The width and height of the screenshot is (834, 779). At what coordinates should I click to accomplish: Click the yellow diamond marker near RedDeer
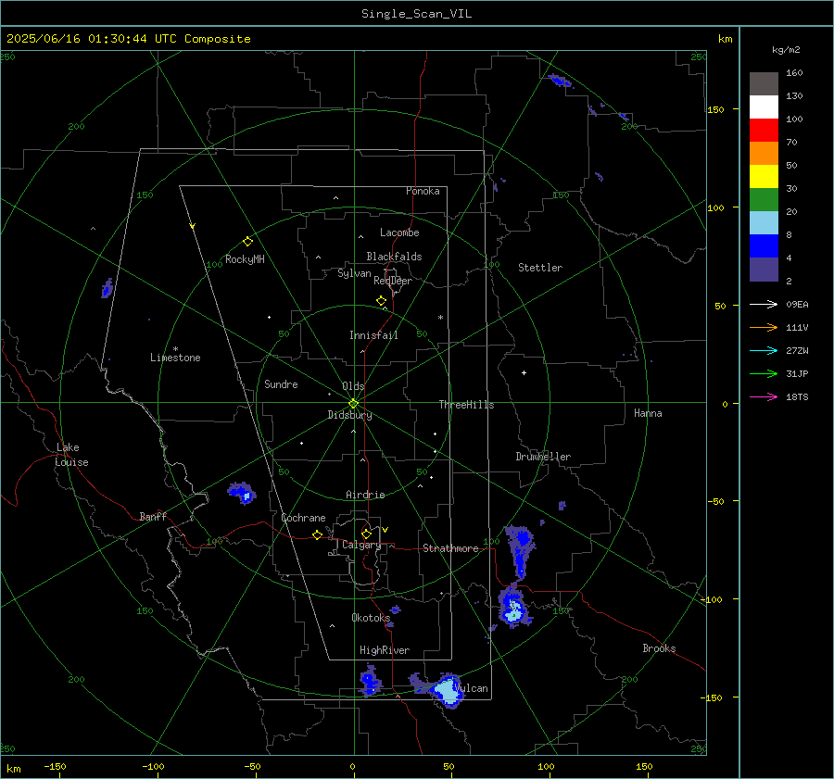[x=381, y=301]
